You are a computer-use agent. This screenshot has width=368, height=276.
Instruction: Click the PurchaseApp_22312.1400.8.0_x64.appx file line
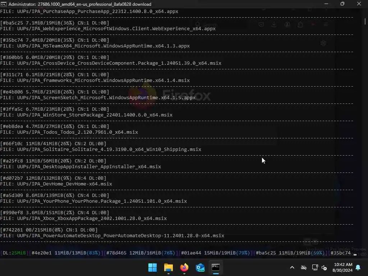click(x=89, y=11)
